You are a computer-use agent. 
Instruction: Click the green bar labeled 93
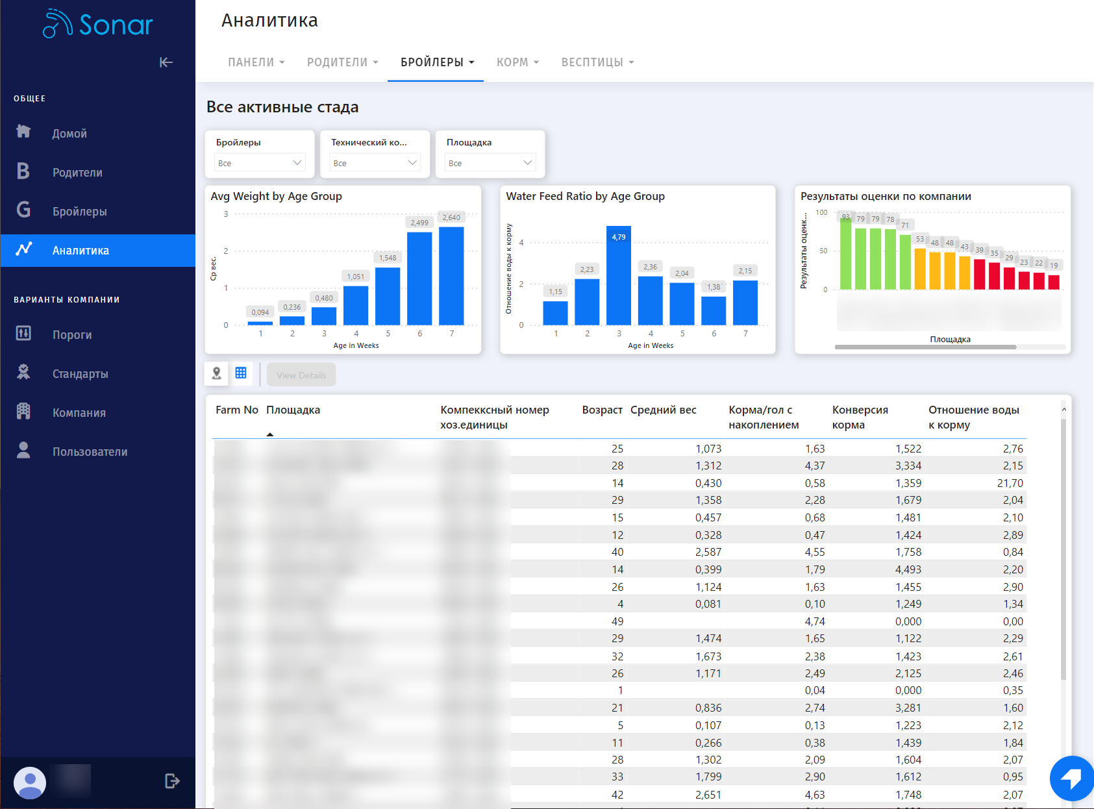click(845, 253)
